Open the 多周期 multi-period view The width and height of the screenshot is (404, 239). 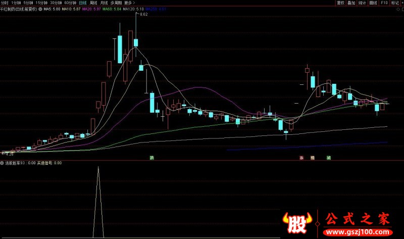pos(116,3)
